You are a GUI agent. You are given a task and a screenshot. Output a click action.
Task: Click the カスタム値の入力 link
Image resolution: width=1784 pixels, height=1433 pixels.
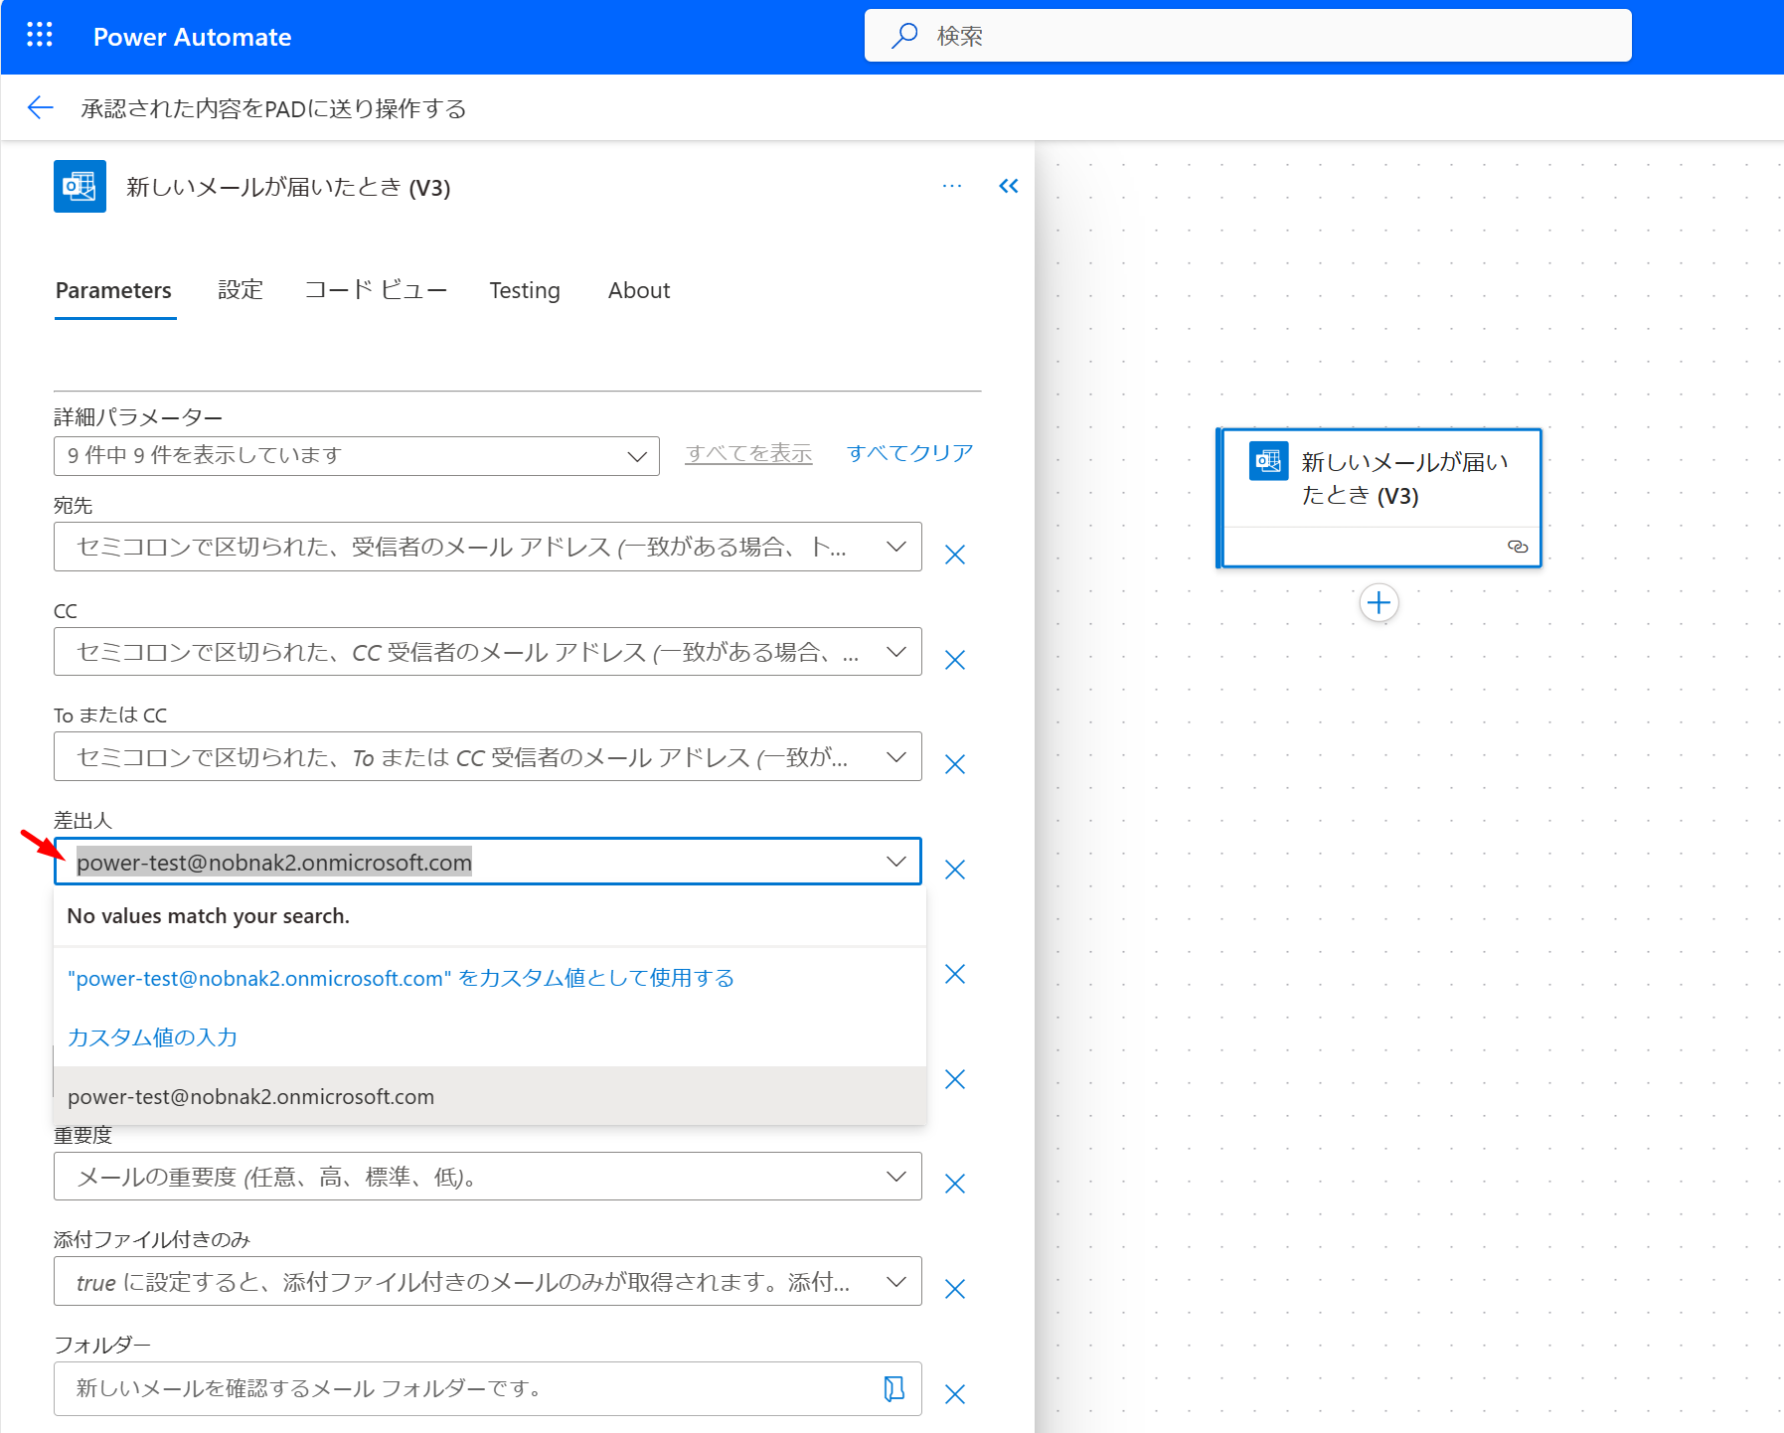coord(152,1037)
